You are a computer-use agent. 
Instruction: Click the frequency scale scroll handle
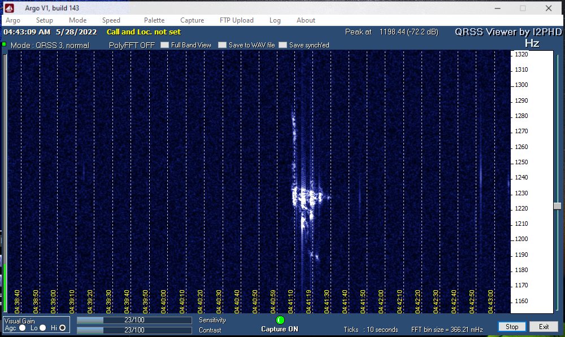coord(558,206)
